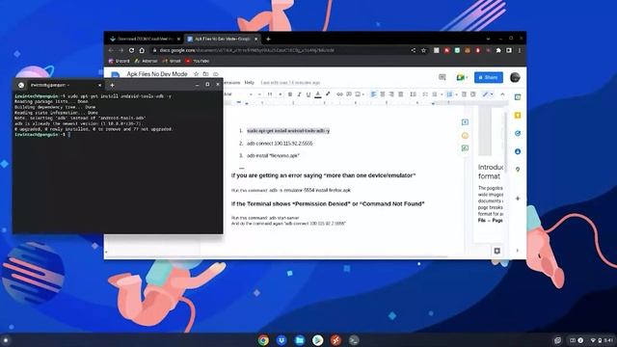
Task: Click the Google account avatar
Action: 515,77
